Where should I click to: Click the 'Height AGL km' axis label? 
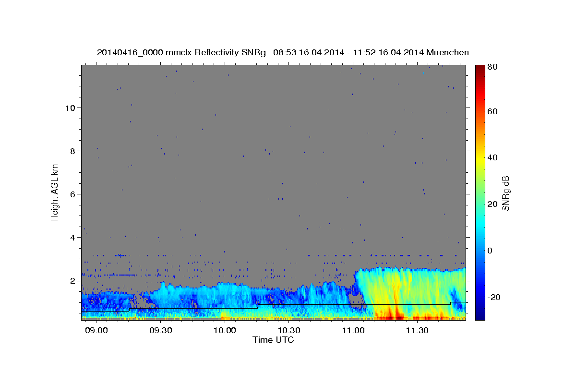[x=55, y=192]
